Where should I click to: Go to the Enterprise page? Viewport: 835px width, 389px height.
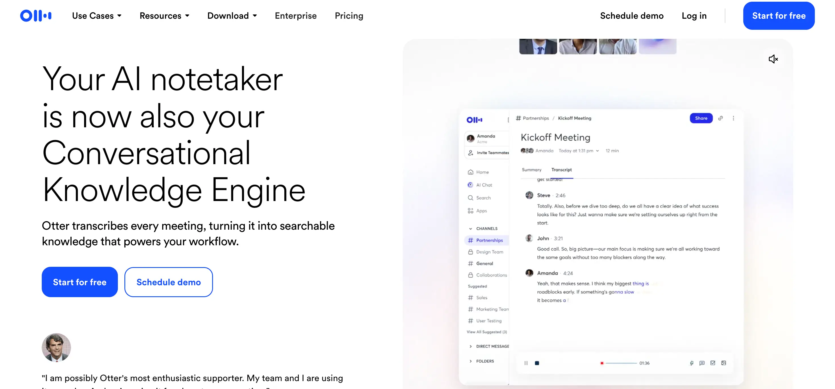click(x=296, y=16)
